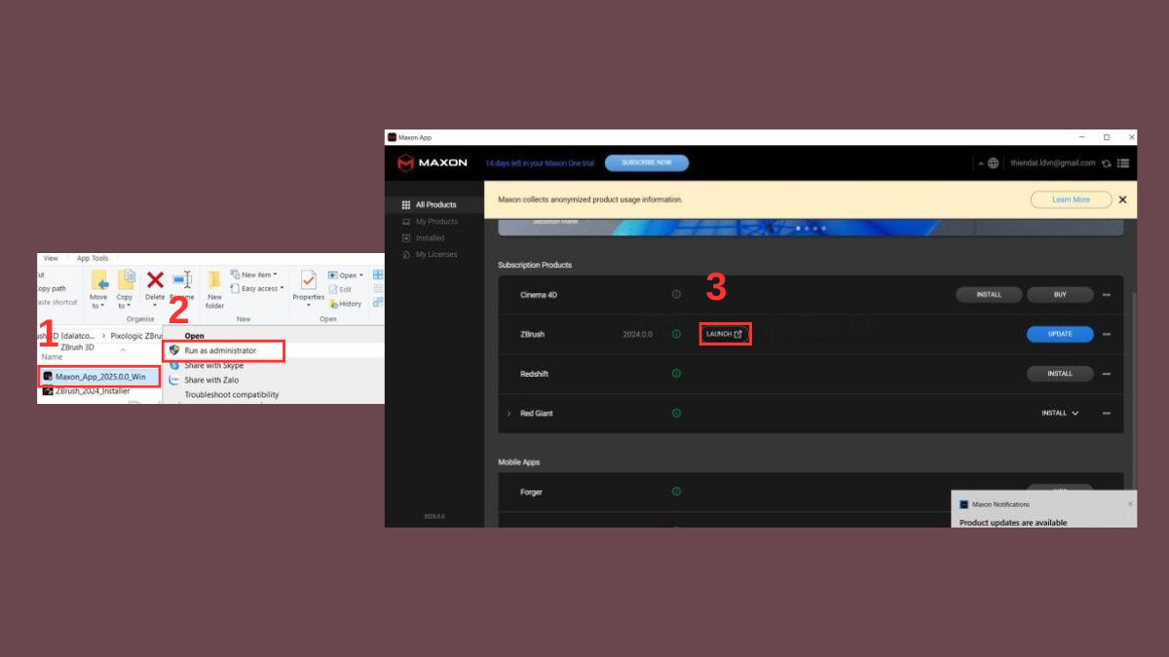Image resolution: width=1169 pixels, height=657 pixels.
Task: Click the globe language icon in Maxon header
Action: click(994, 163)
